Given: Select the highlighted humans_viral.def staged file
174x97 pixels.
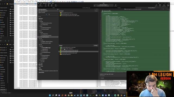Looking at the screenshot, I should click(79, 51).
